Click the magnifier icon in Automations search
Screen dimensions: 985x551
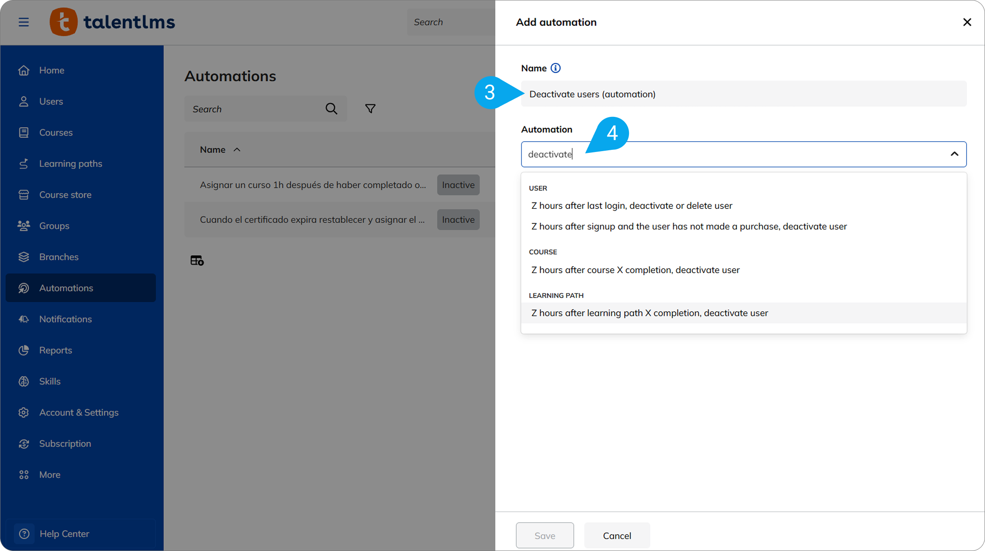331,109
